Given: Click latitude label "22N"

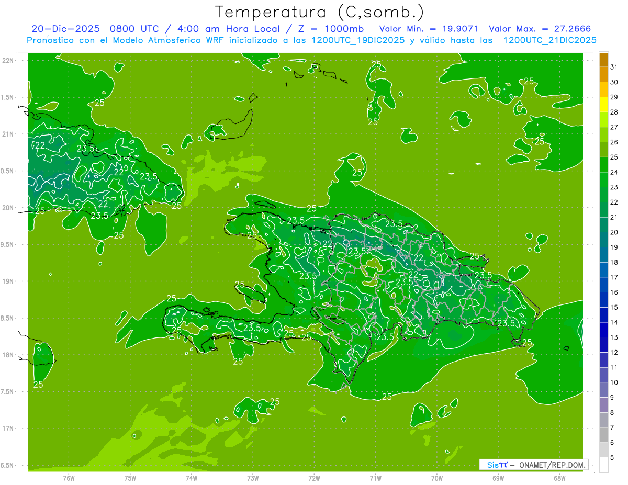Looking at the screenshot, I should (x=8, y=61).
